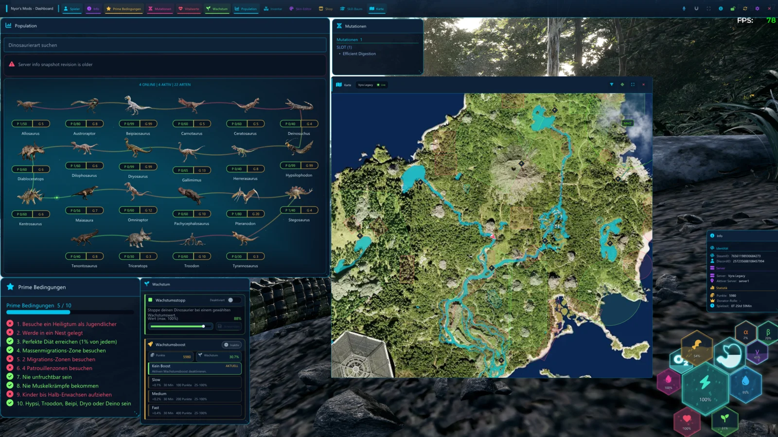Click the green center-location icon on map panel
This screenshot has height=437, width=778.
tap(622, 84)
